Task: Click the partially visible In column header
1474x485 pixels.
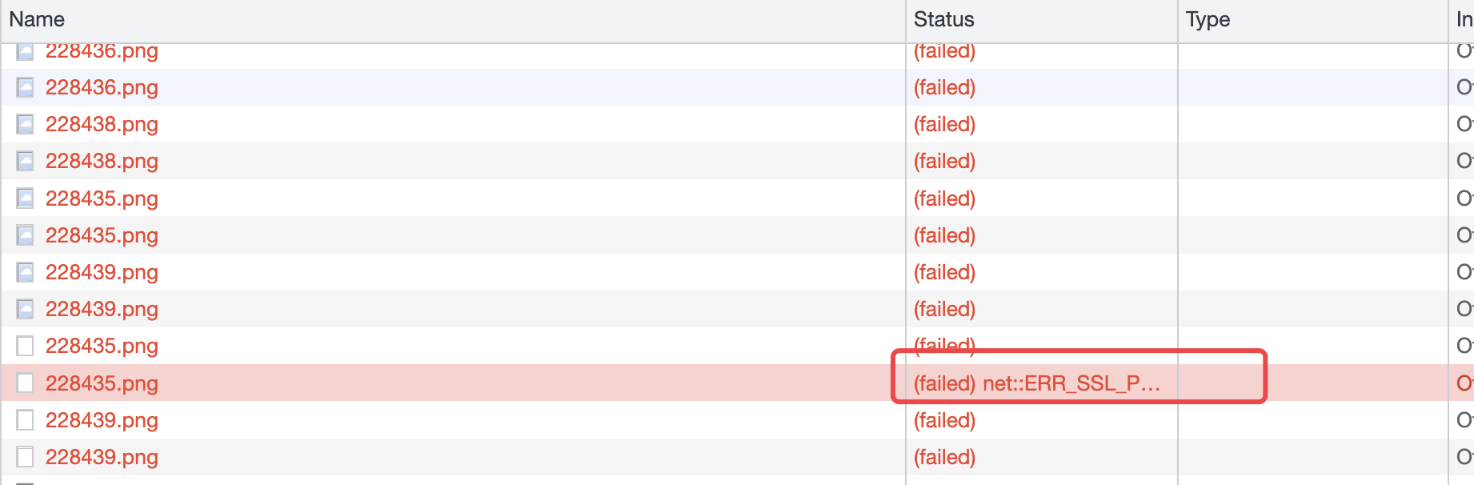Action: (1463, 19)
